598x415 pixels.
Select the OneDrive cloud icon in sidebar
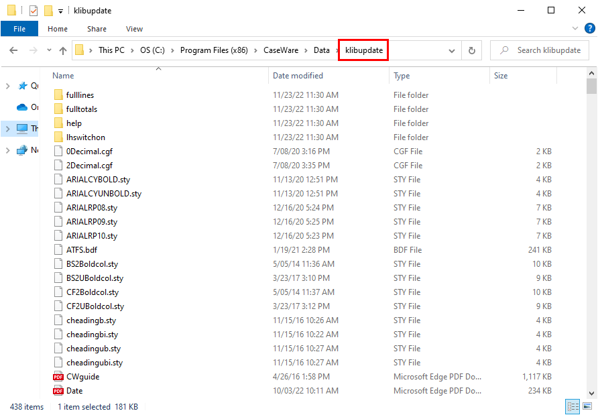(x=22, y=107)
